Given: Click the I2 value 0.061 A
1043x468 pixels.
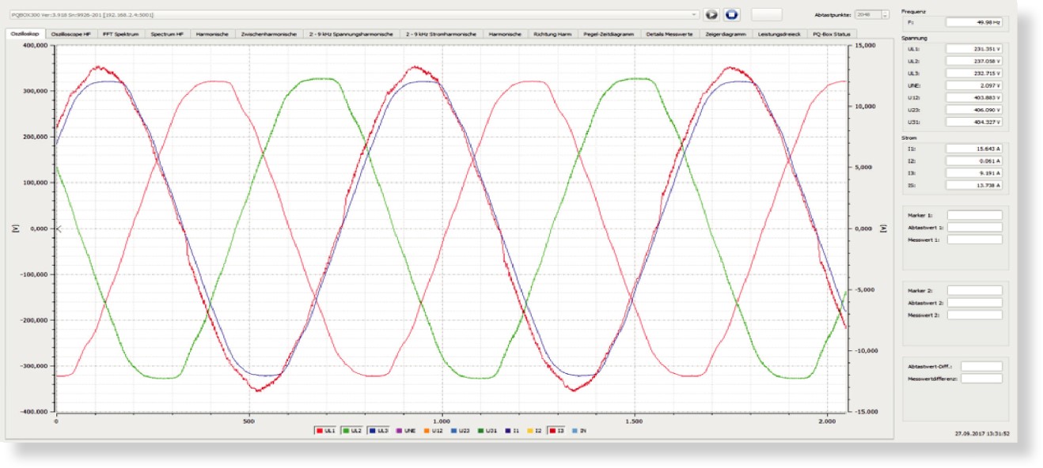Looking at the screenshot, I should 974,160.
